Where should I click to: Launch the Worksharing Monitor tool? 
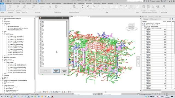(x=74, y=8)
